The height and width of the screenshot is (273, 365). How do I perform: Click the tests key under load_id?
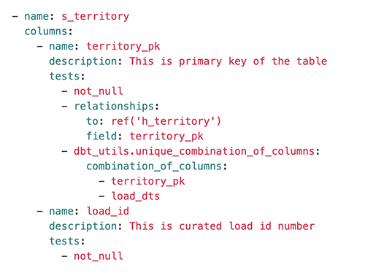pos(64,241)
